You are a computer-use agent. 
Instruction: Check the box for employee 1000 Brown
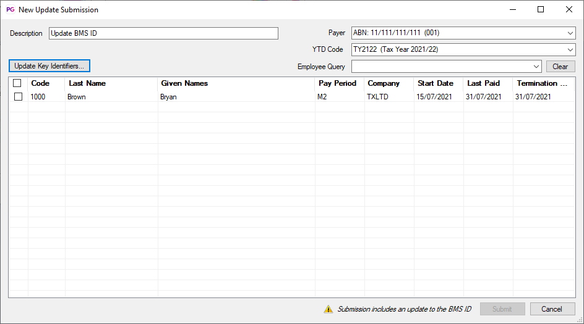(x=18, y=97)
